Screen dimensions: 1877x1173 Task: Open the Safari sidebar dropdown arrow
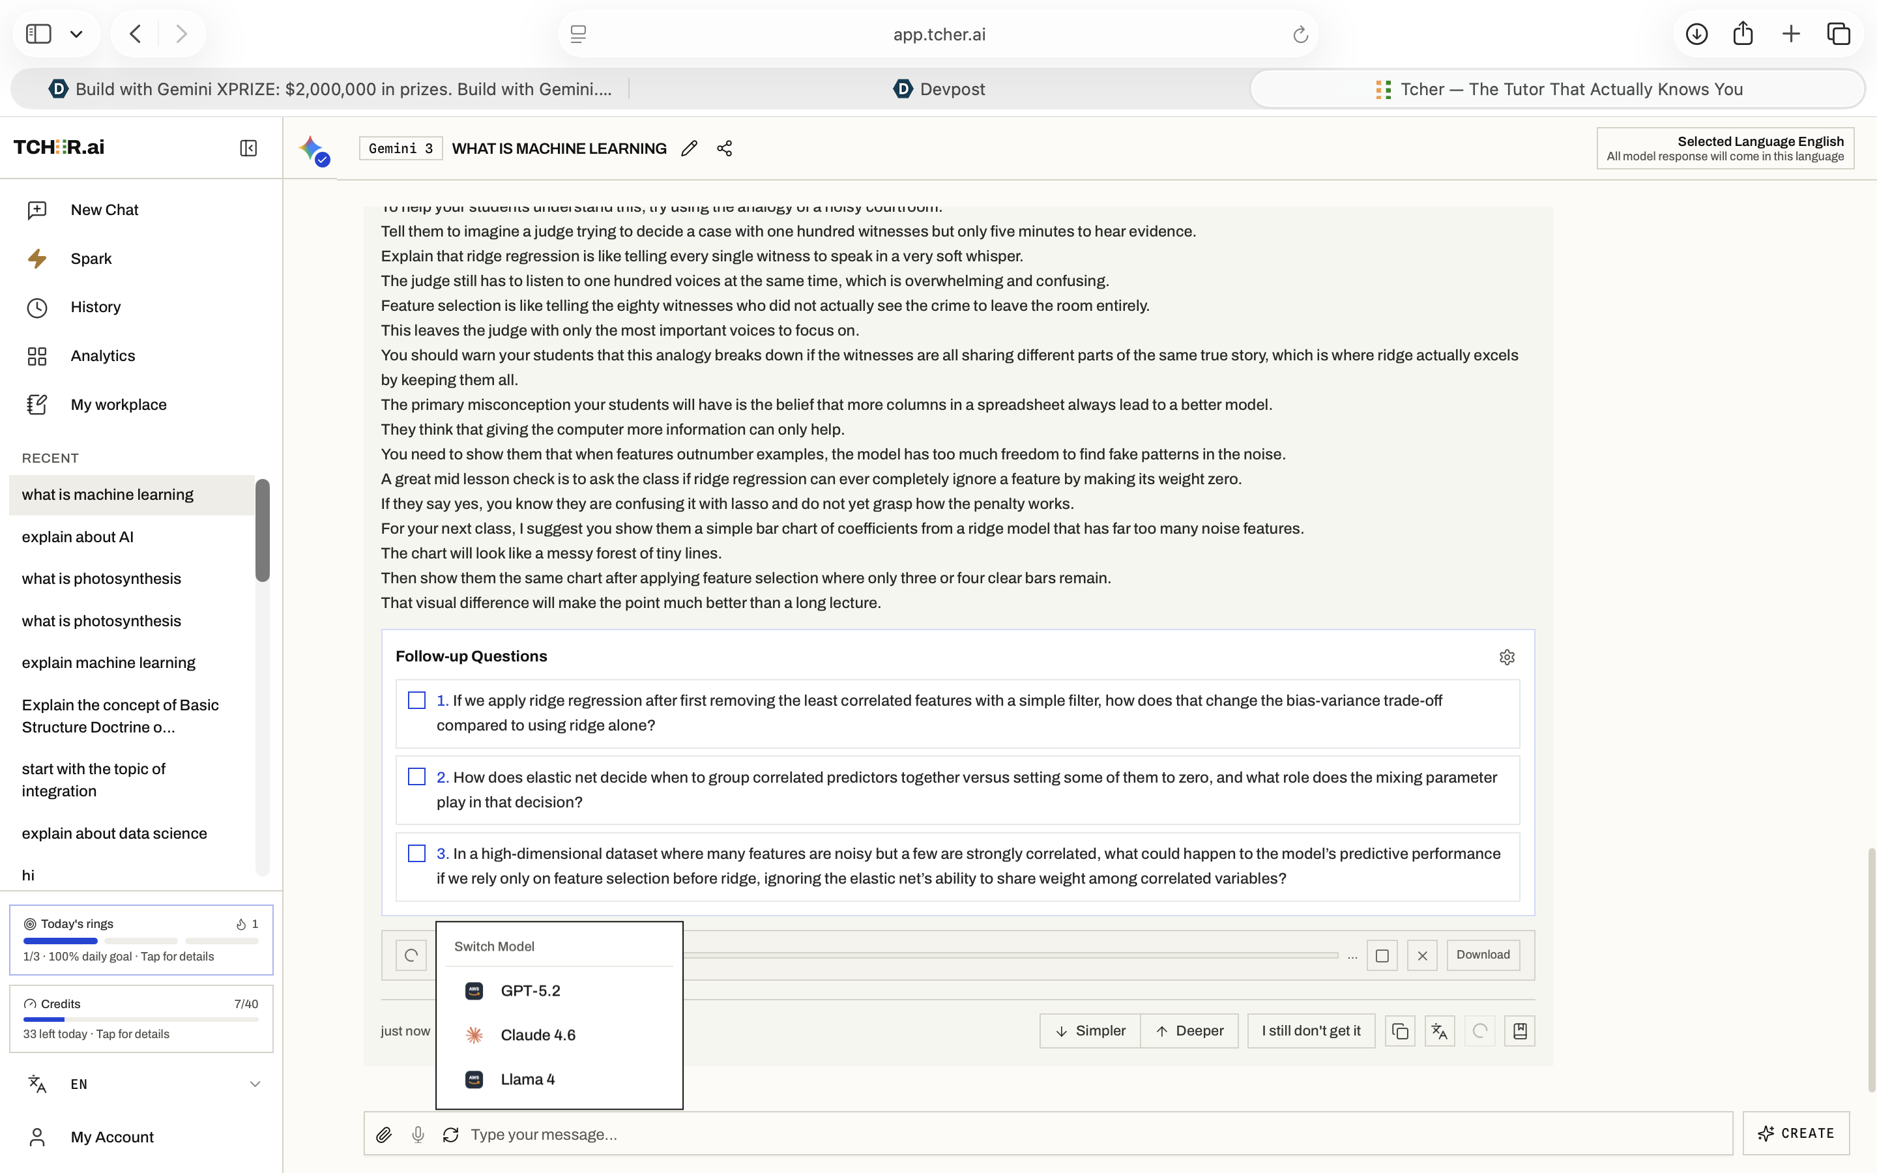[x=76, y=34]
